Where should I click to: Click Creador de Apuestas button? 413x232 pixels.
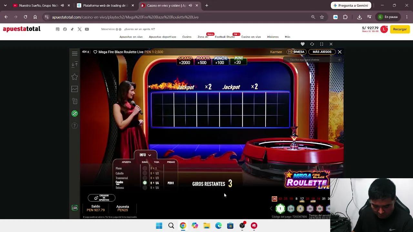(x=102, y=198)
